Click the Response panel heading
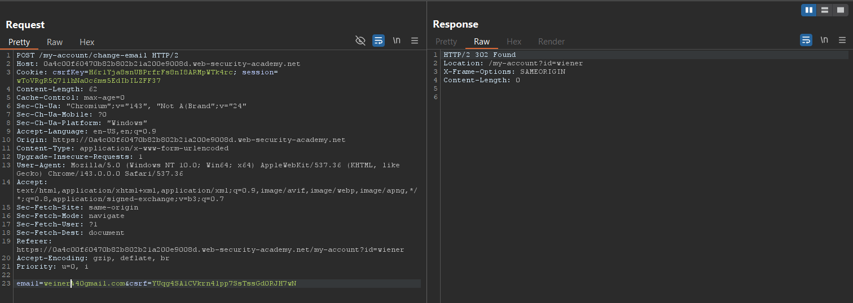This screenshot has height=303, width=853. [455, 24]
